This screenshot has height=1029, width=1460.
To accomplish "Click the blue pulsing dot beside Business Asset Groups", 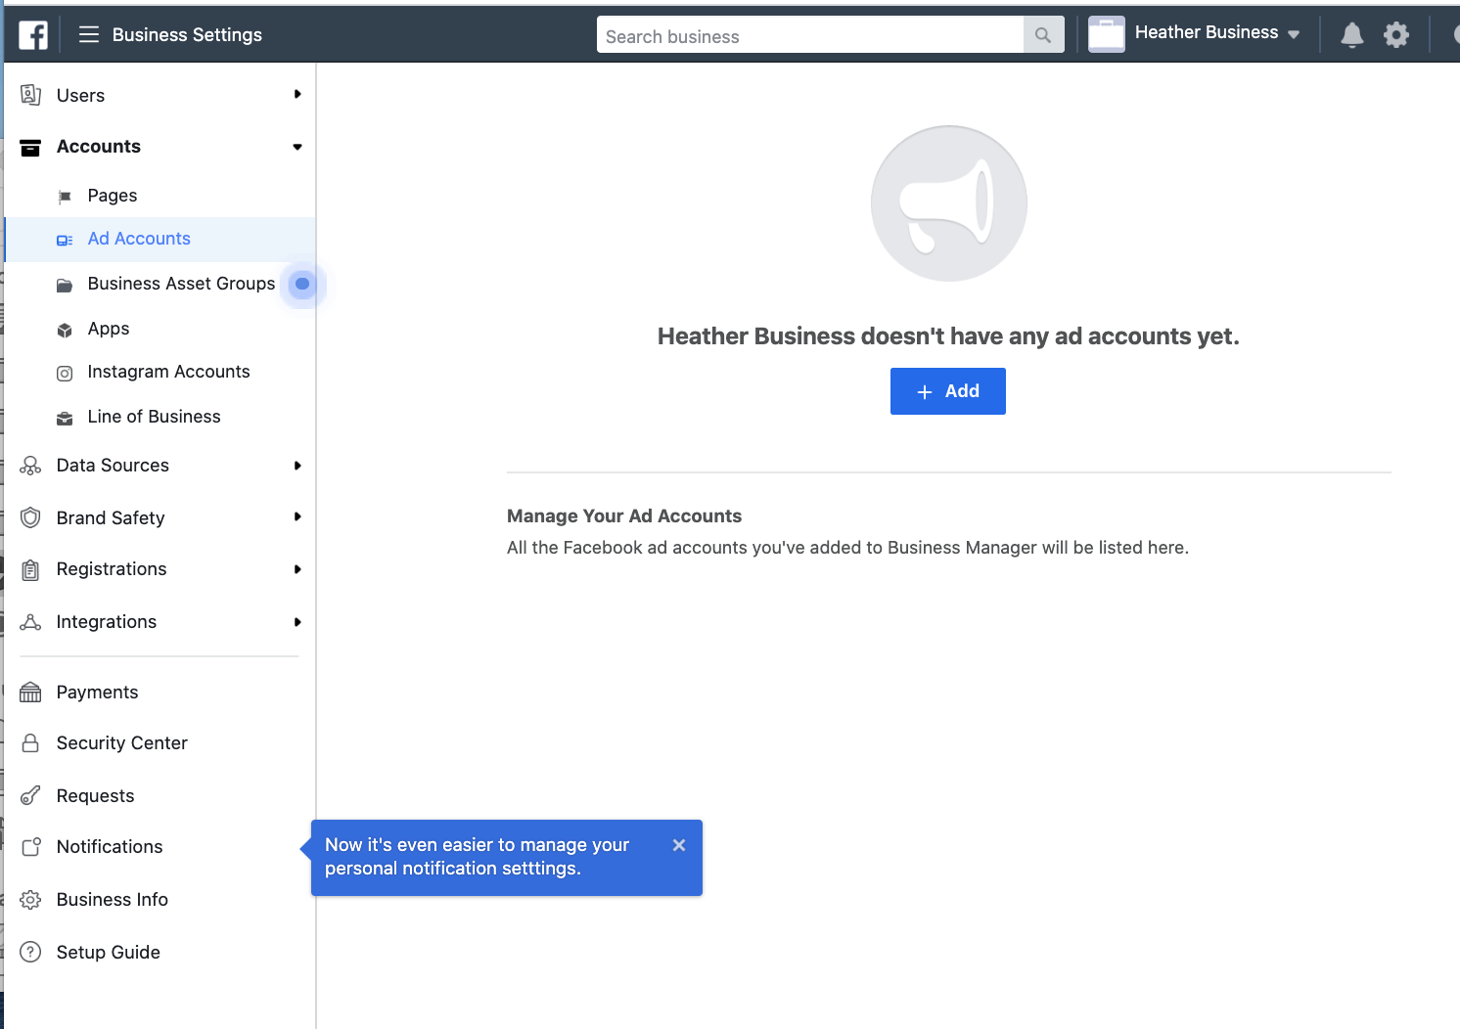I will tap(302, 284).
